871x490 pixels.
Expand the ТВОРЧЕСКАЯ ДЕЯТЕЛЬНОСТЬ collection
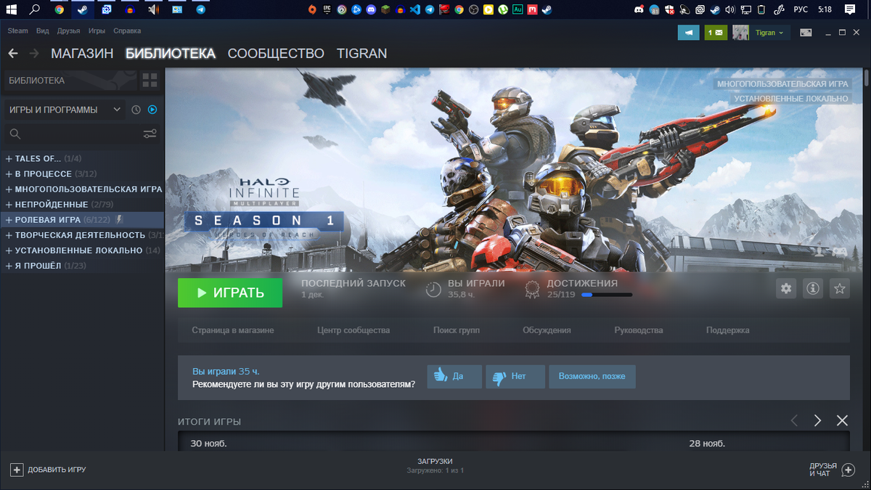(9, 234)
